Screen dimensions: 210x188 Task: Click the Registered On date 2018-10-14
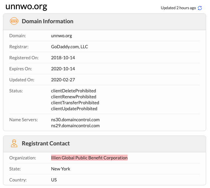pos(63,58)
